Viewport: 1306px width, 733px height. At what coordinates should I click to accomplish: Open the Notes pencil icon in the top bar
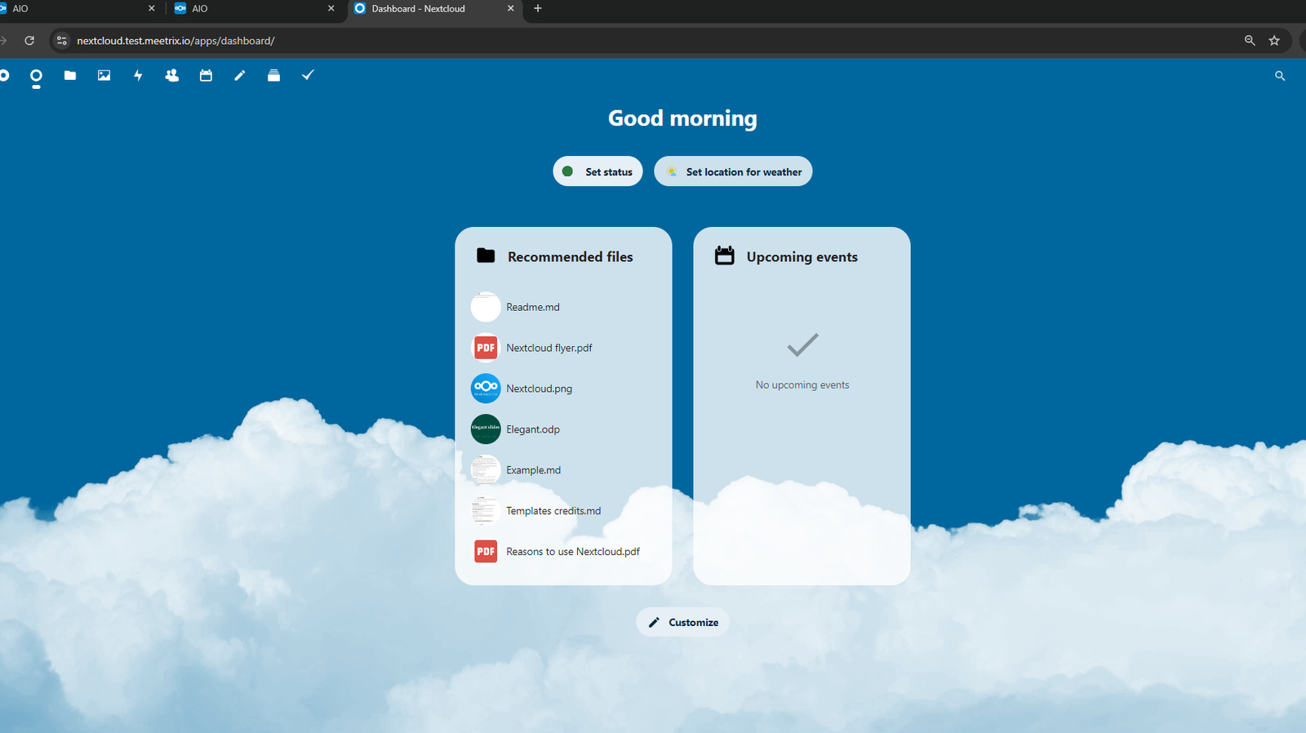coord(240,75)
